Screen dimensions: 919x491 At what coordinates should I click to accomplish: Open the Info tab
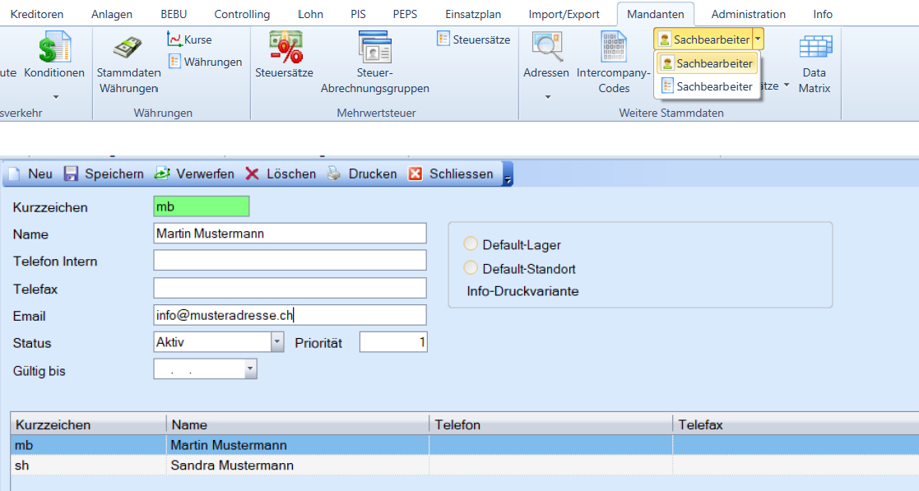pos(823,14)
